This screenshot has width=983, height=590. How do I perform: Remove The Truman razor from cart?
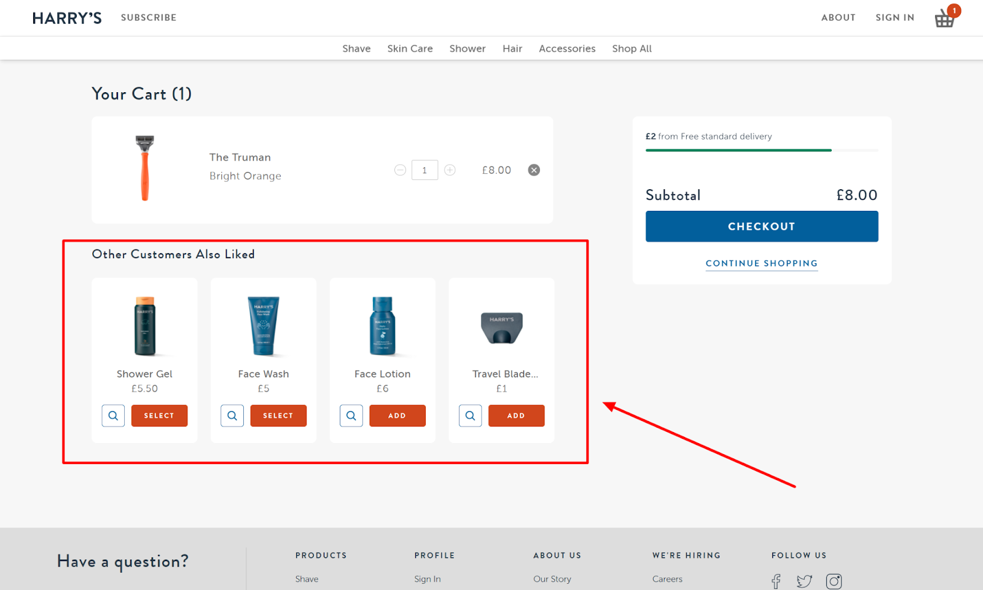click(533, 170)
